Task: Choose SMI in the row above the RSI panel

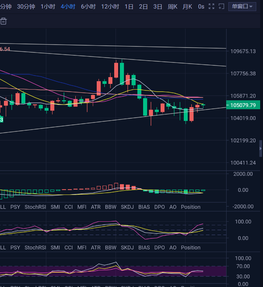Action: coord(55,248)
